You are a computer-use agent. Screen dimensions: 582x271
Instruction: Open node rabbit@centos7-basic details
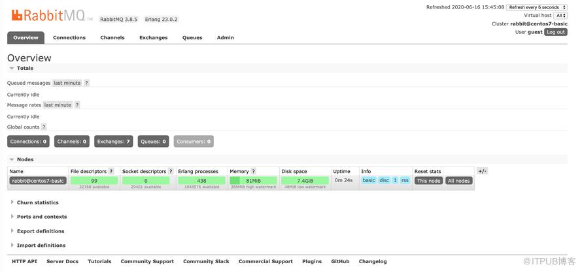tap(38, 180)
